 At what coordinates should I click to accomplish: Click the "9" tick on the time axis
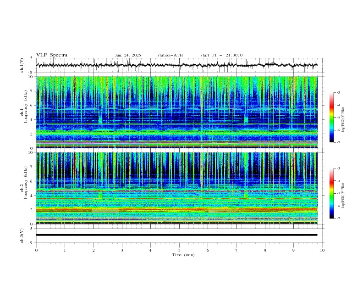[293, 250]
